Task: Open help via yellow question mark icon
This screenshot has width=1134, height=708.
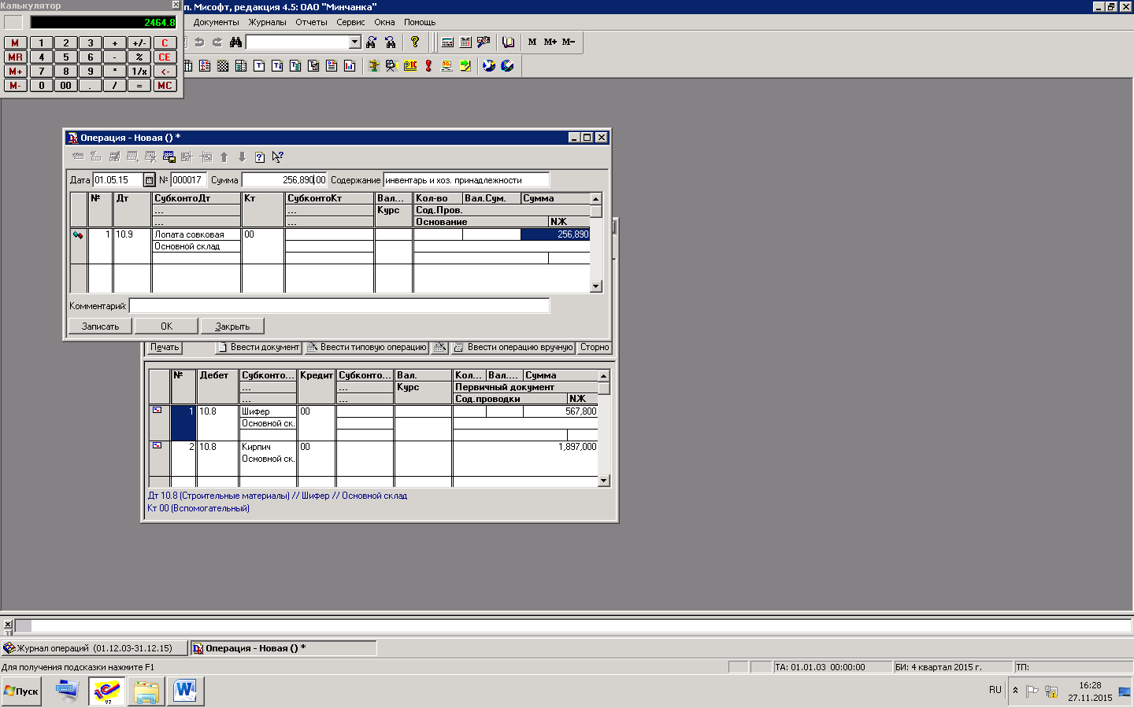Action: (415, 42)
